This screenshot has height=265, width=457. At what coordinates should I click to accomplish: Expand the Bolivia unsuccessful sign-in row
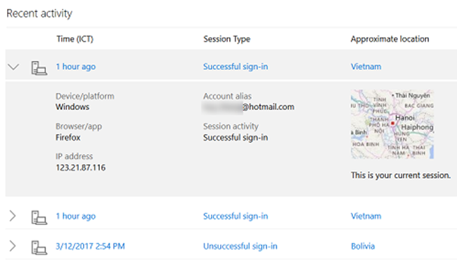coord(13,246)
